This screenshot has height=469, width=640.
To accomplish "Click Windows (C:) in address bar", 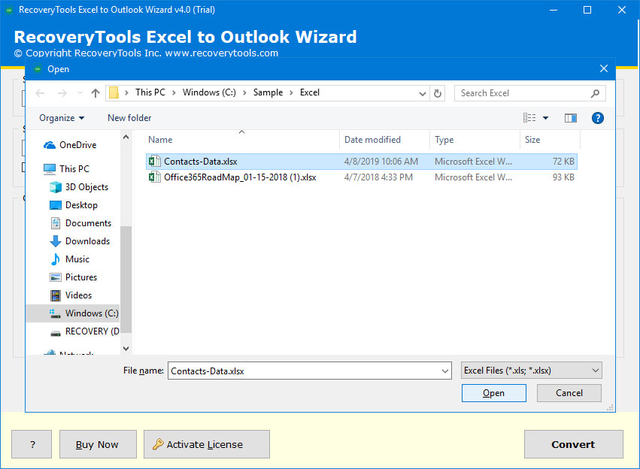I will point(209,93).
